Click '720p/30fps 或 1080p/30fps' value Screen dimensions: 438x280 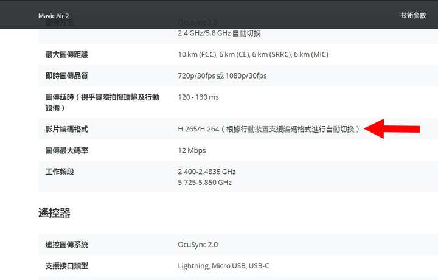[x=223, y=75]
